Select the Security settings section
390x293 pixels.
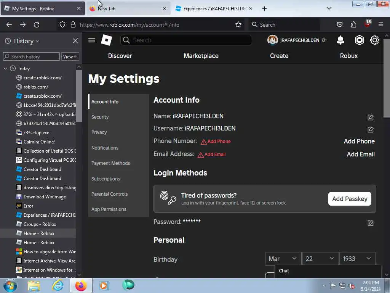[118, 117]
